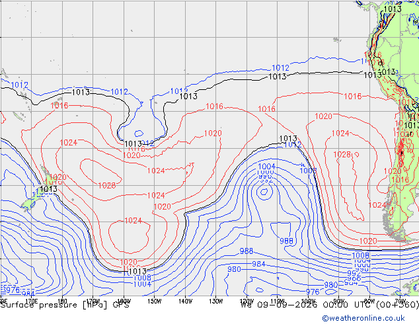Click the '09-09-2026 00:00 UTC' forecast date text
This screenshot has height=324, width=419.
315,305
